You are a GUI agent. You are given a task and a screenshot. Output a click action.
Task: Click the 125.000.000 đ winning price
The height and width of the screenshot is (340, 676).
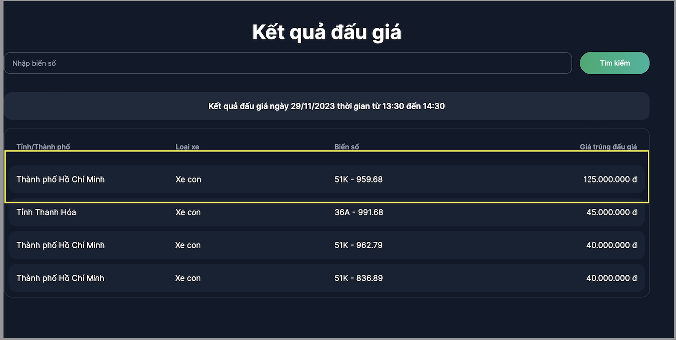610,179
